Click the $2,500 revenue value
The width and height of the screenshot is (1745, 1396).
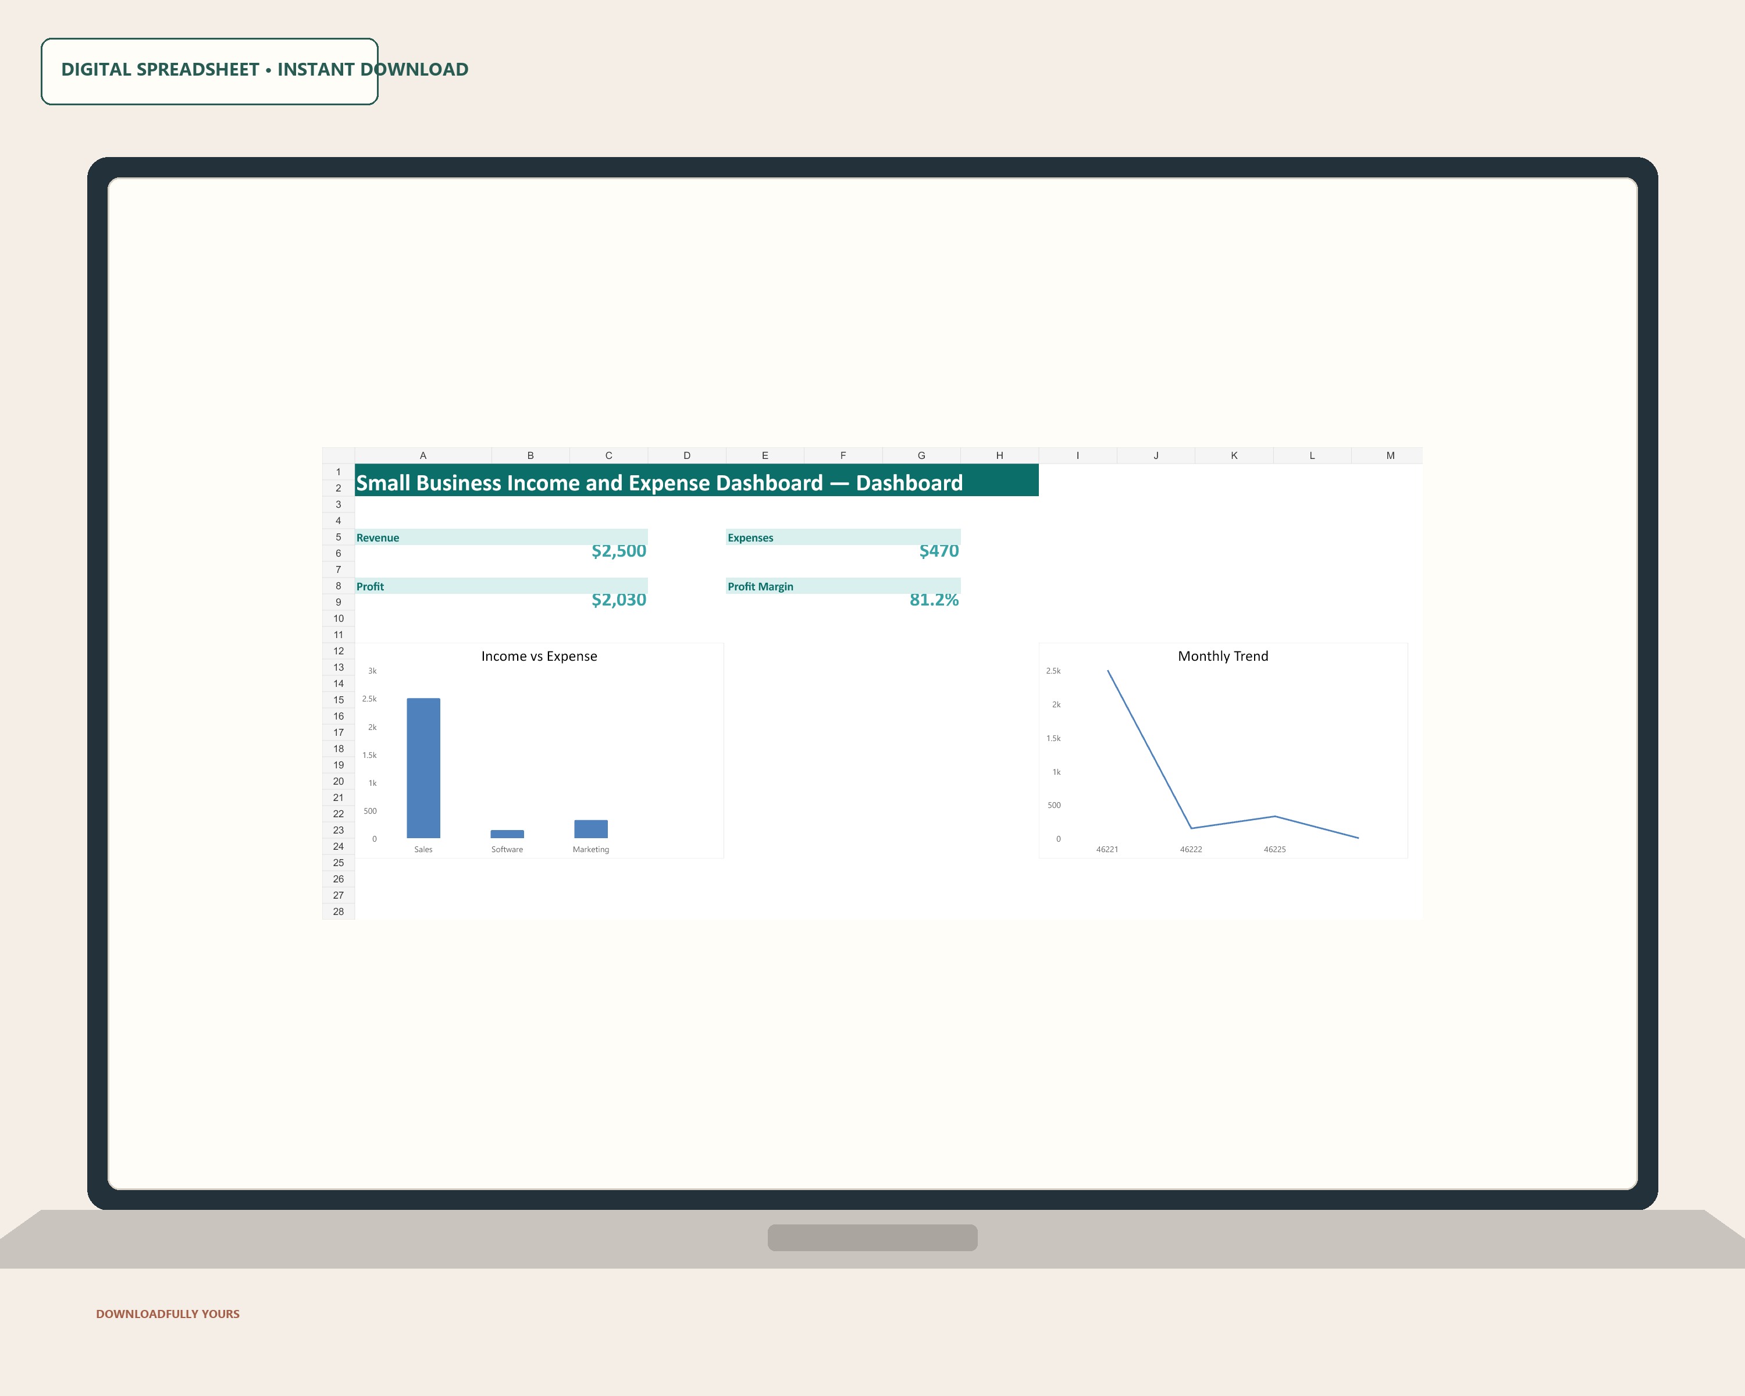pos(618,551)
